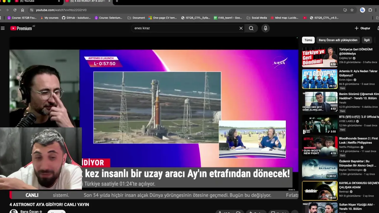Select the 4 ASTRONOT AY'A GİDİYOR tab
Screen dimensions: 379x213
coord(88,1)
